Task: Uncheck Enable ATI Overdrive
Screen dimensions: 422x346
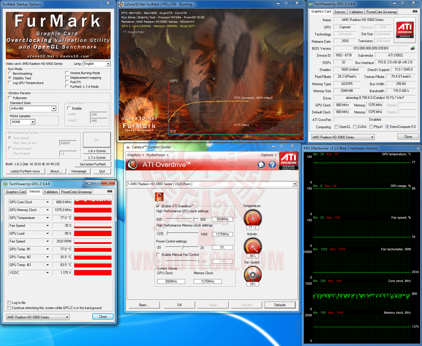Action: pos(158,206)
